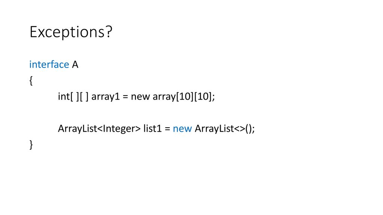The height and width of the screenshot is (215, 383).
Task: Select the "int[ ][ ]" type declaration
Action: (x=73, y=97)
